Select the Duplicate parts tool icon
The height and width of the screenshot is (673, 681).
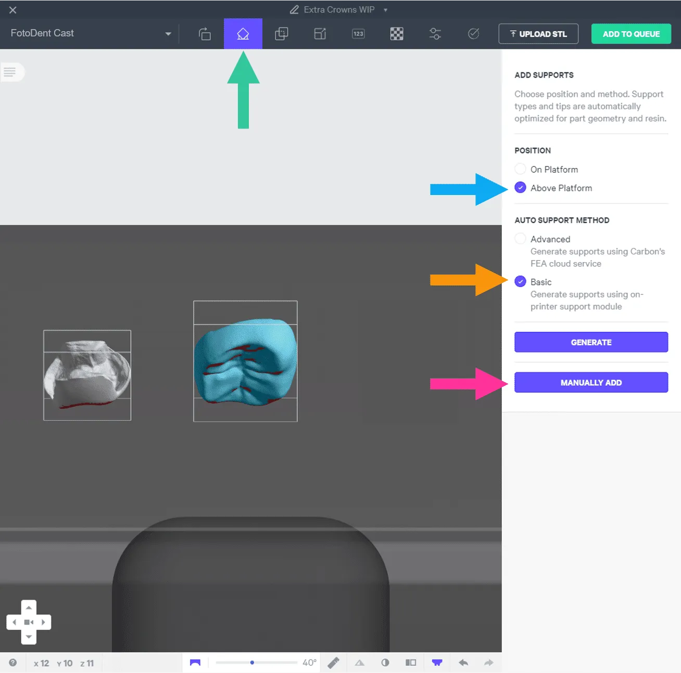(282, 34)
